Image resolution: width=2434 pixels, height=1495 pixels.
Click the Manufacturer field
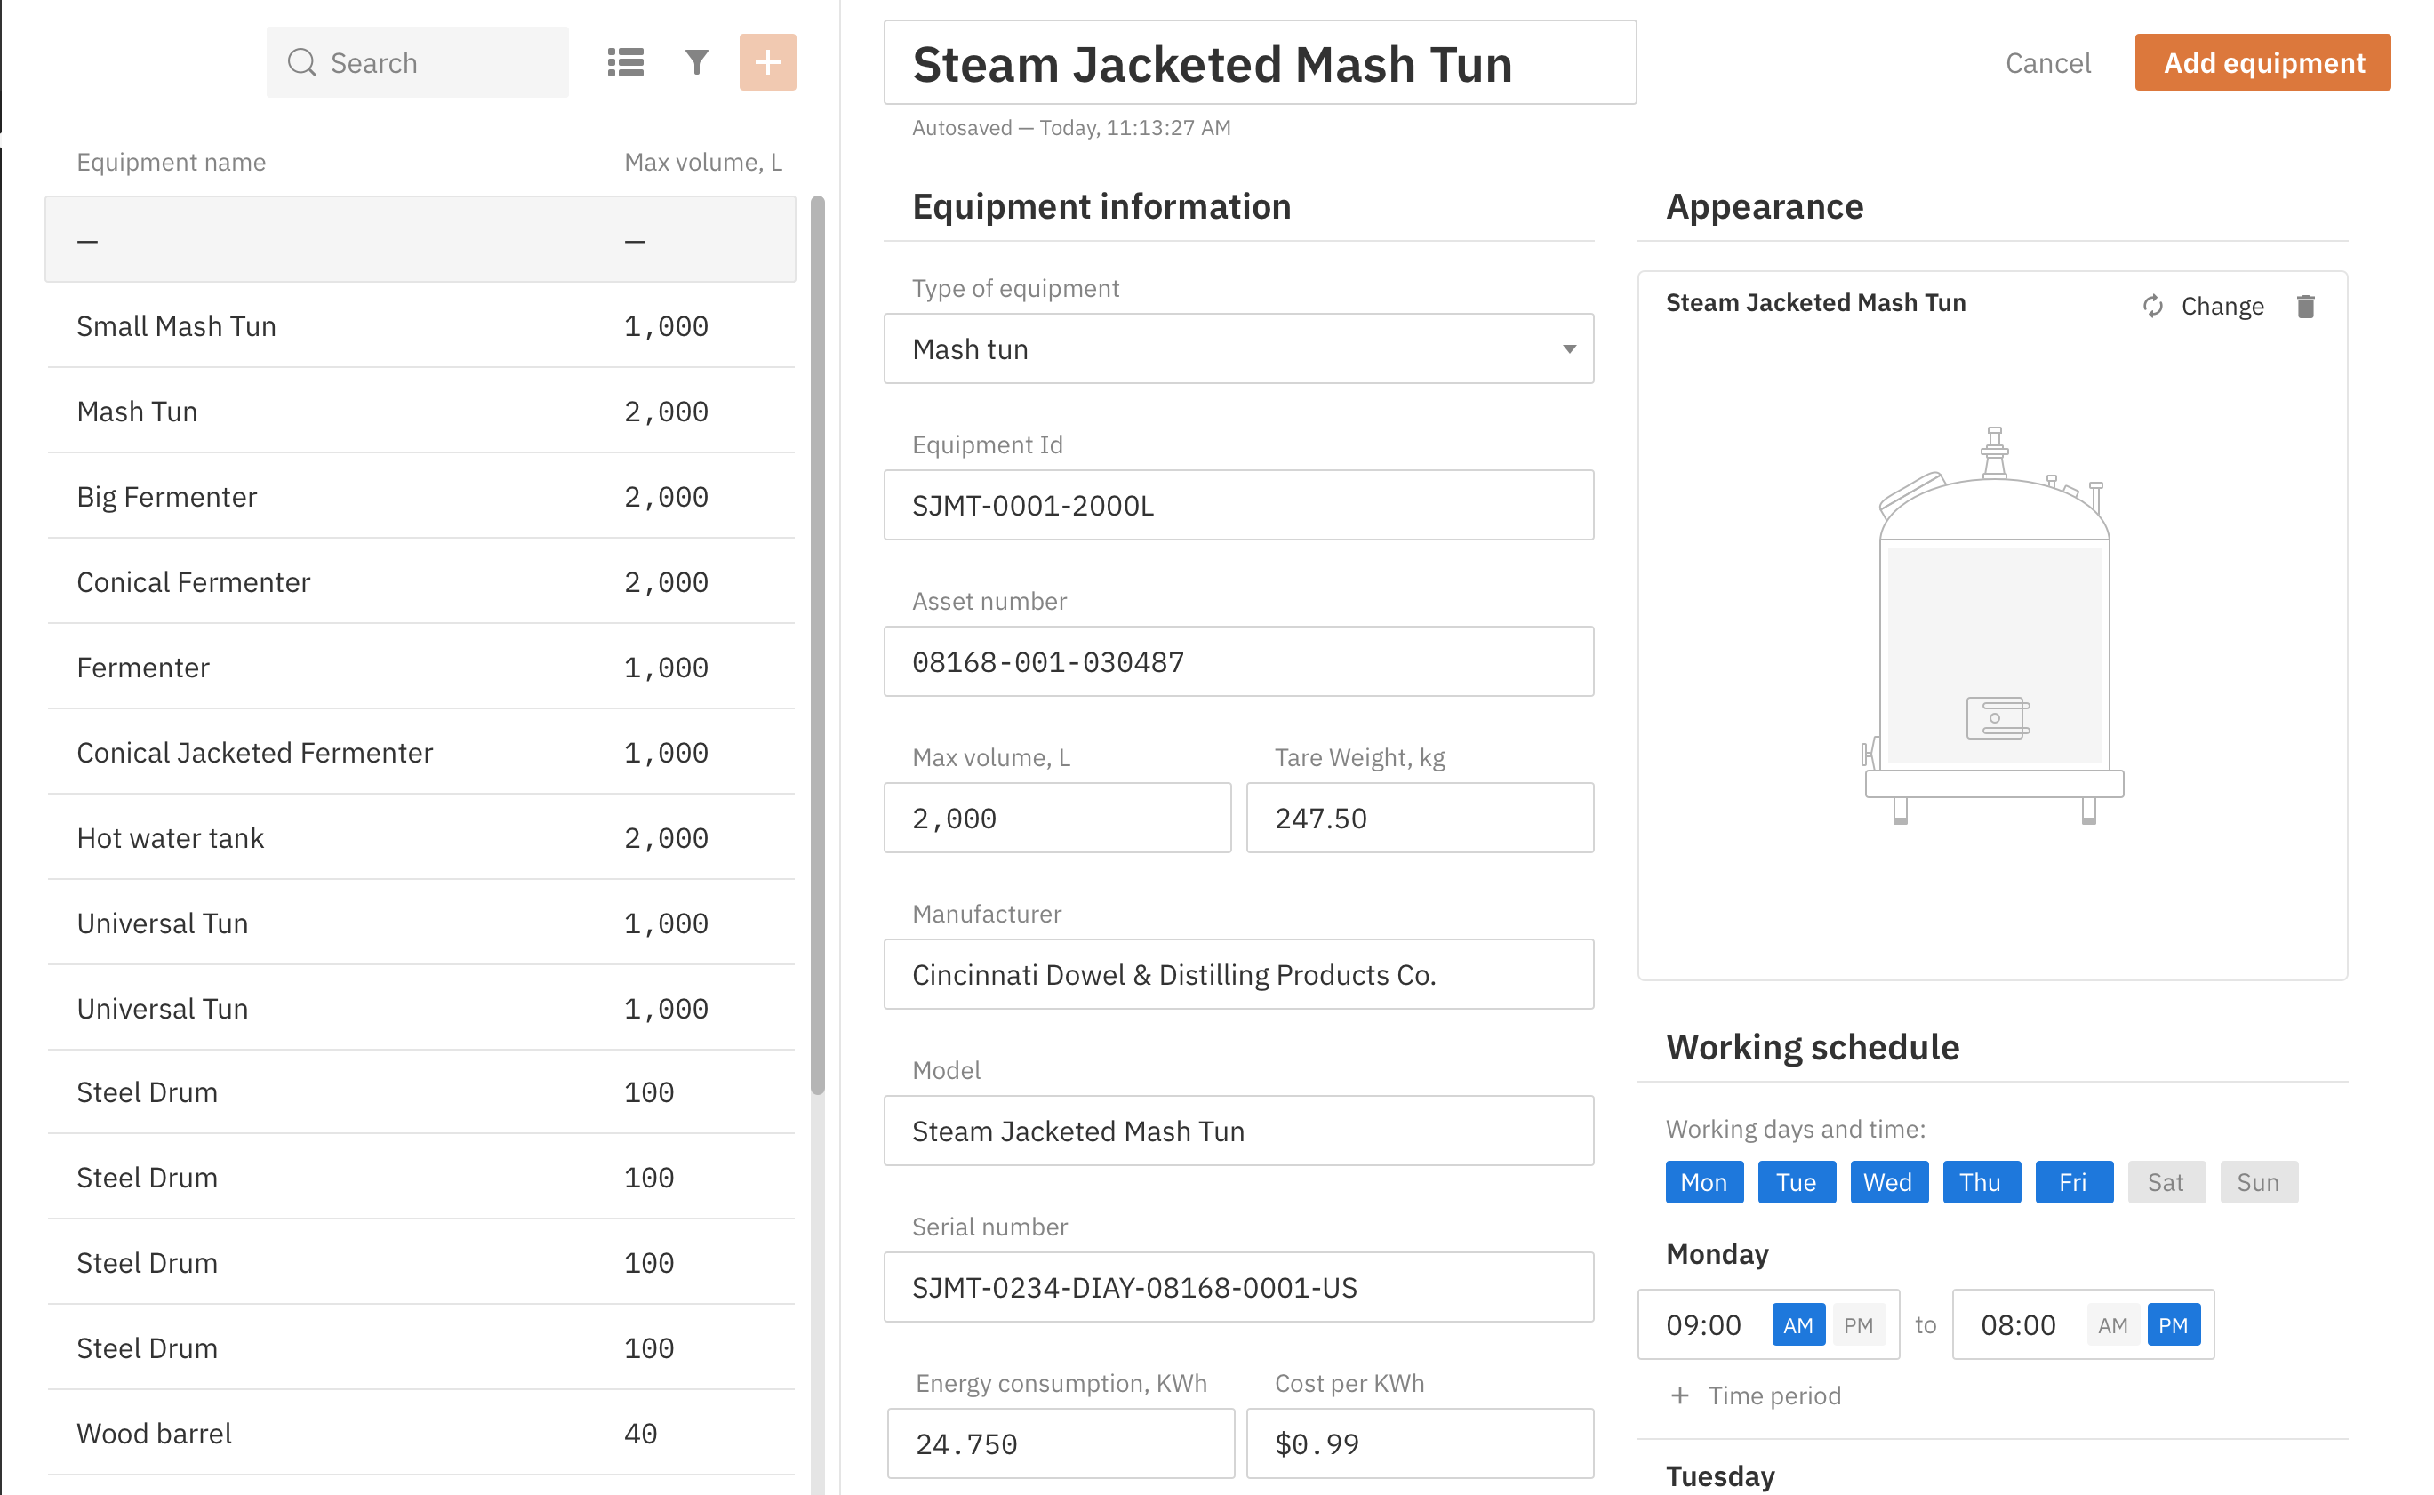click(x=1238, y=974)
